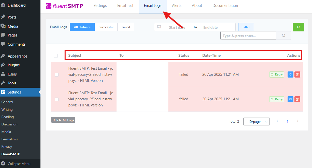The width and height of the screenshot is (312, 168).
Task: Retry the second failed email
Action: point(277,99)
